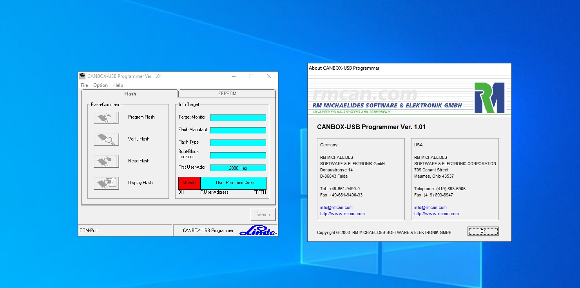Image resolution: width=580 pixels, height=288 pixels.
Task: Click the First User-Addr. 2000 Hex field
Action: click(x=238, y=168)
